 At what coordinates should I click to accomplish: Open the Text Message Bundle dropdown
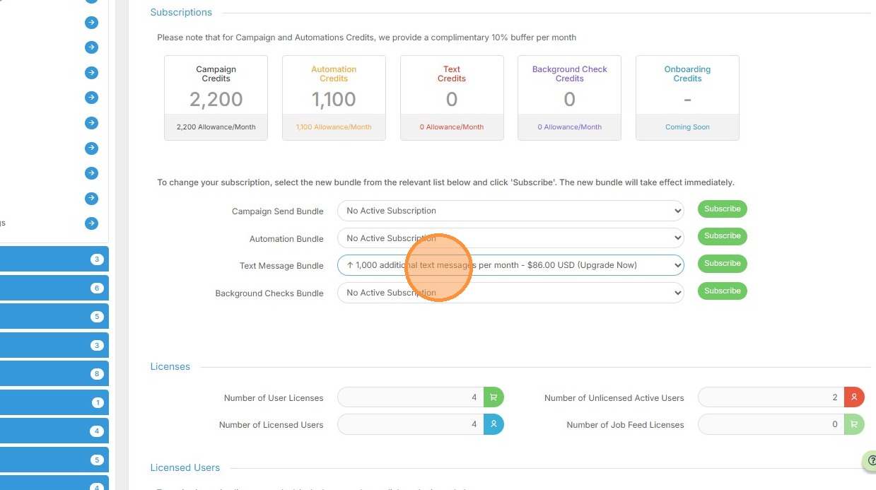click(510, 265)
